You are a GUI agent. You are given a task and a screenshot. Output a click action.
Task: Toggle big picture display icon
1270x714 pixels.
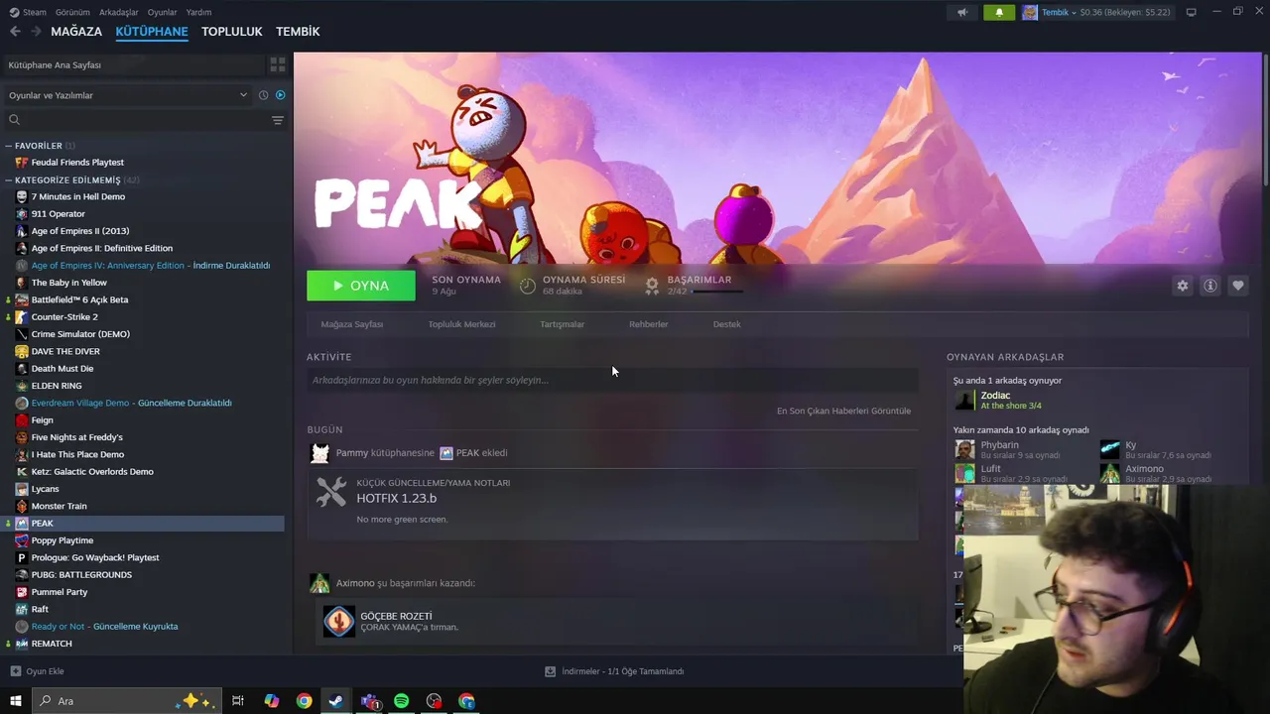[1191, 12]
